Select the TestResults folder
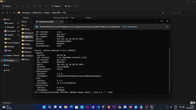196x110 pixels. coord(28,52)
